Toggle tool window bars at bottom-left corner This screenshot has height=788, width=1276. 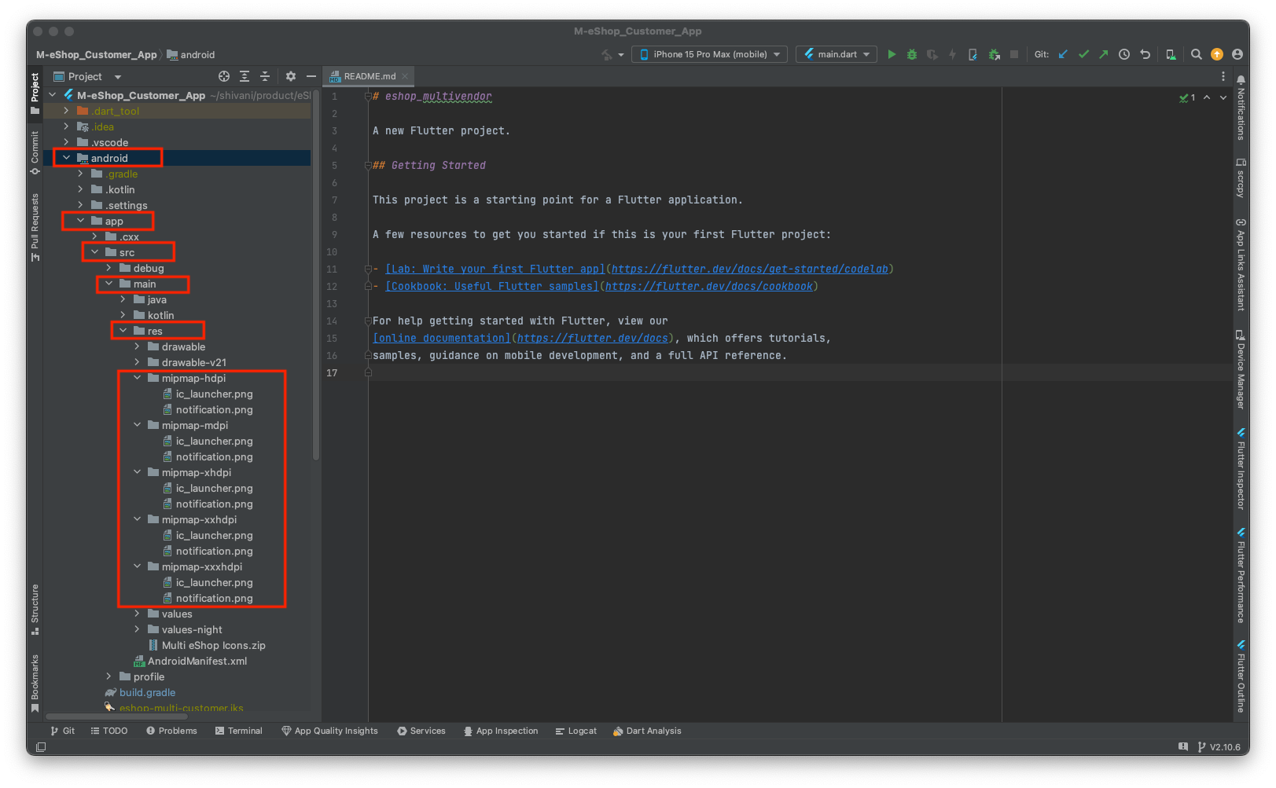(41, 747)
